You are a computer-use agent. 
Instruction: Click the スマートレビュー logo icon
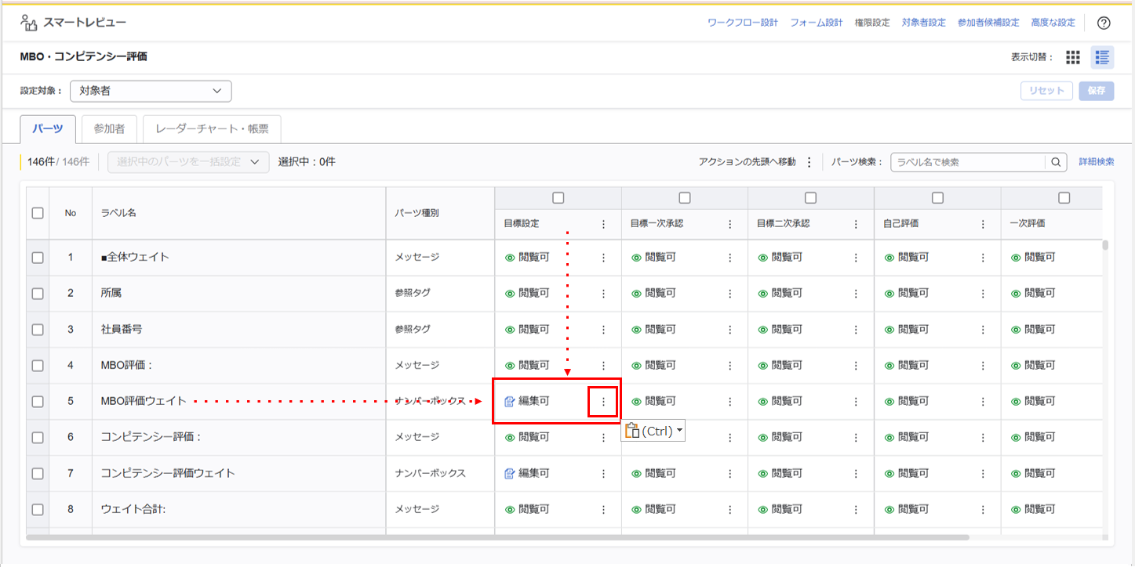(x=28, y=23)
